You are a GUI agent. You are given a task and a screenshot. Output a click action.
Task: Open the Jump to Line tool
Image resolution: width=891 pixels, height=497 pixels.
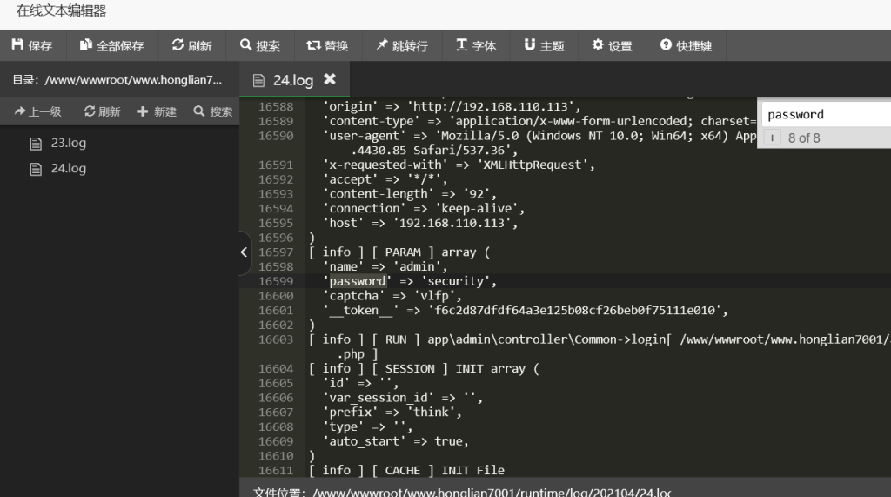[402, 45]
